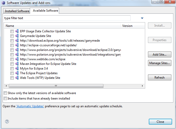
Task: Click the update site icon beside EPP Usage Data Collector
Action: coord(17,31)
